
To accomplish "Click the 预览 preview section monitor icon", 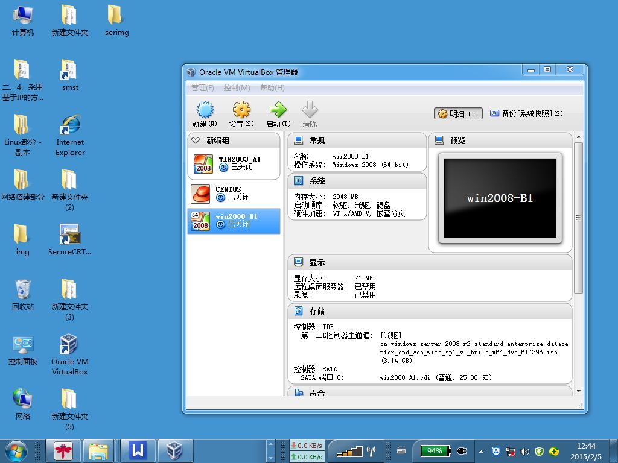I will [439, 140].
